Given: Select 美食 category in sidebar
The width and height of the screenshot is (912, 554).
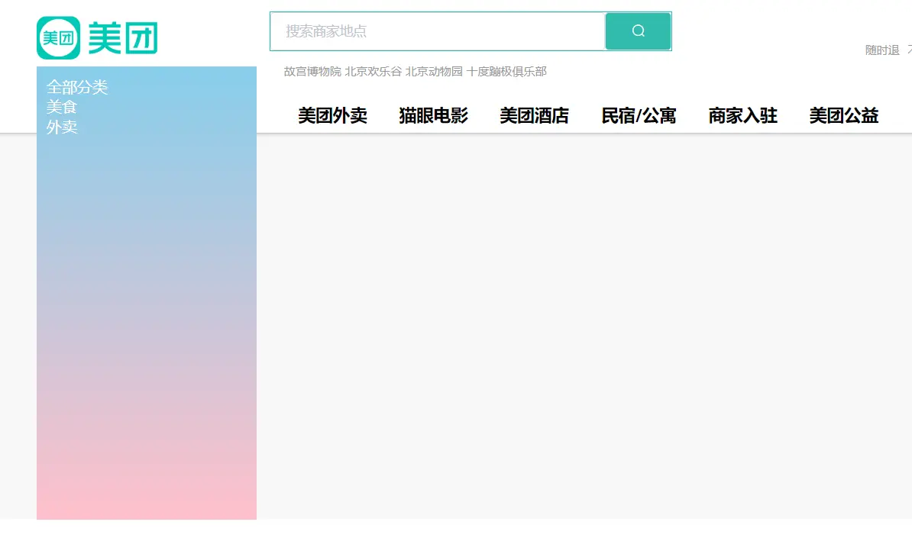Looking at the screenshot, I should 62,107.
